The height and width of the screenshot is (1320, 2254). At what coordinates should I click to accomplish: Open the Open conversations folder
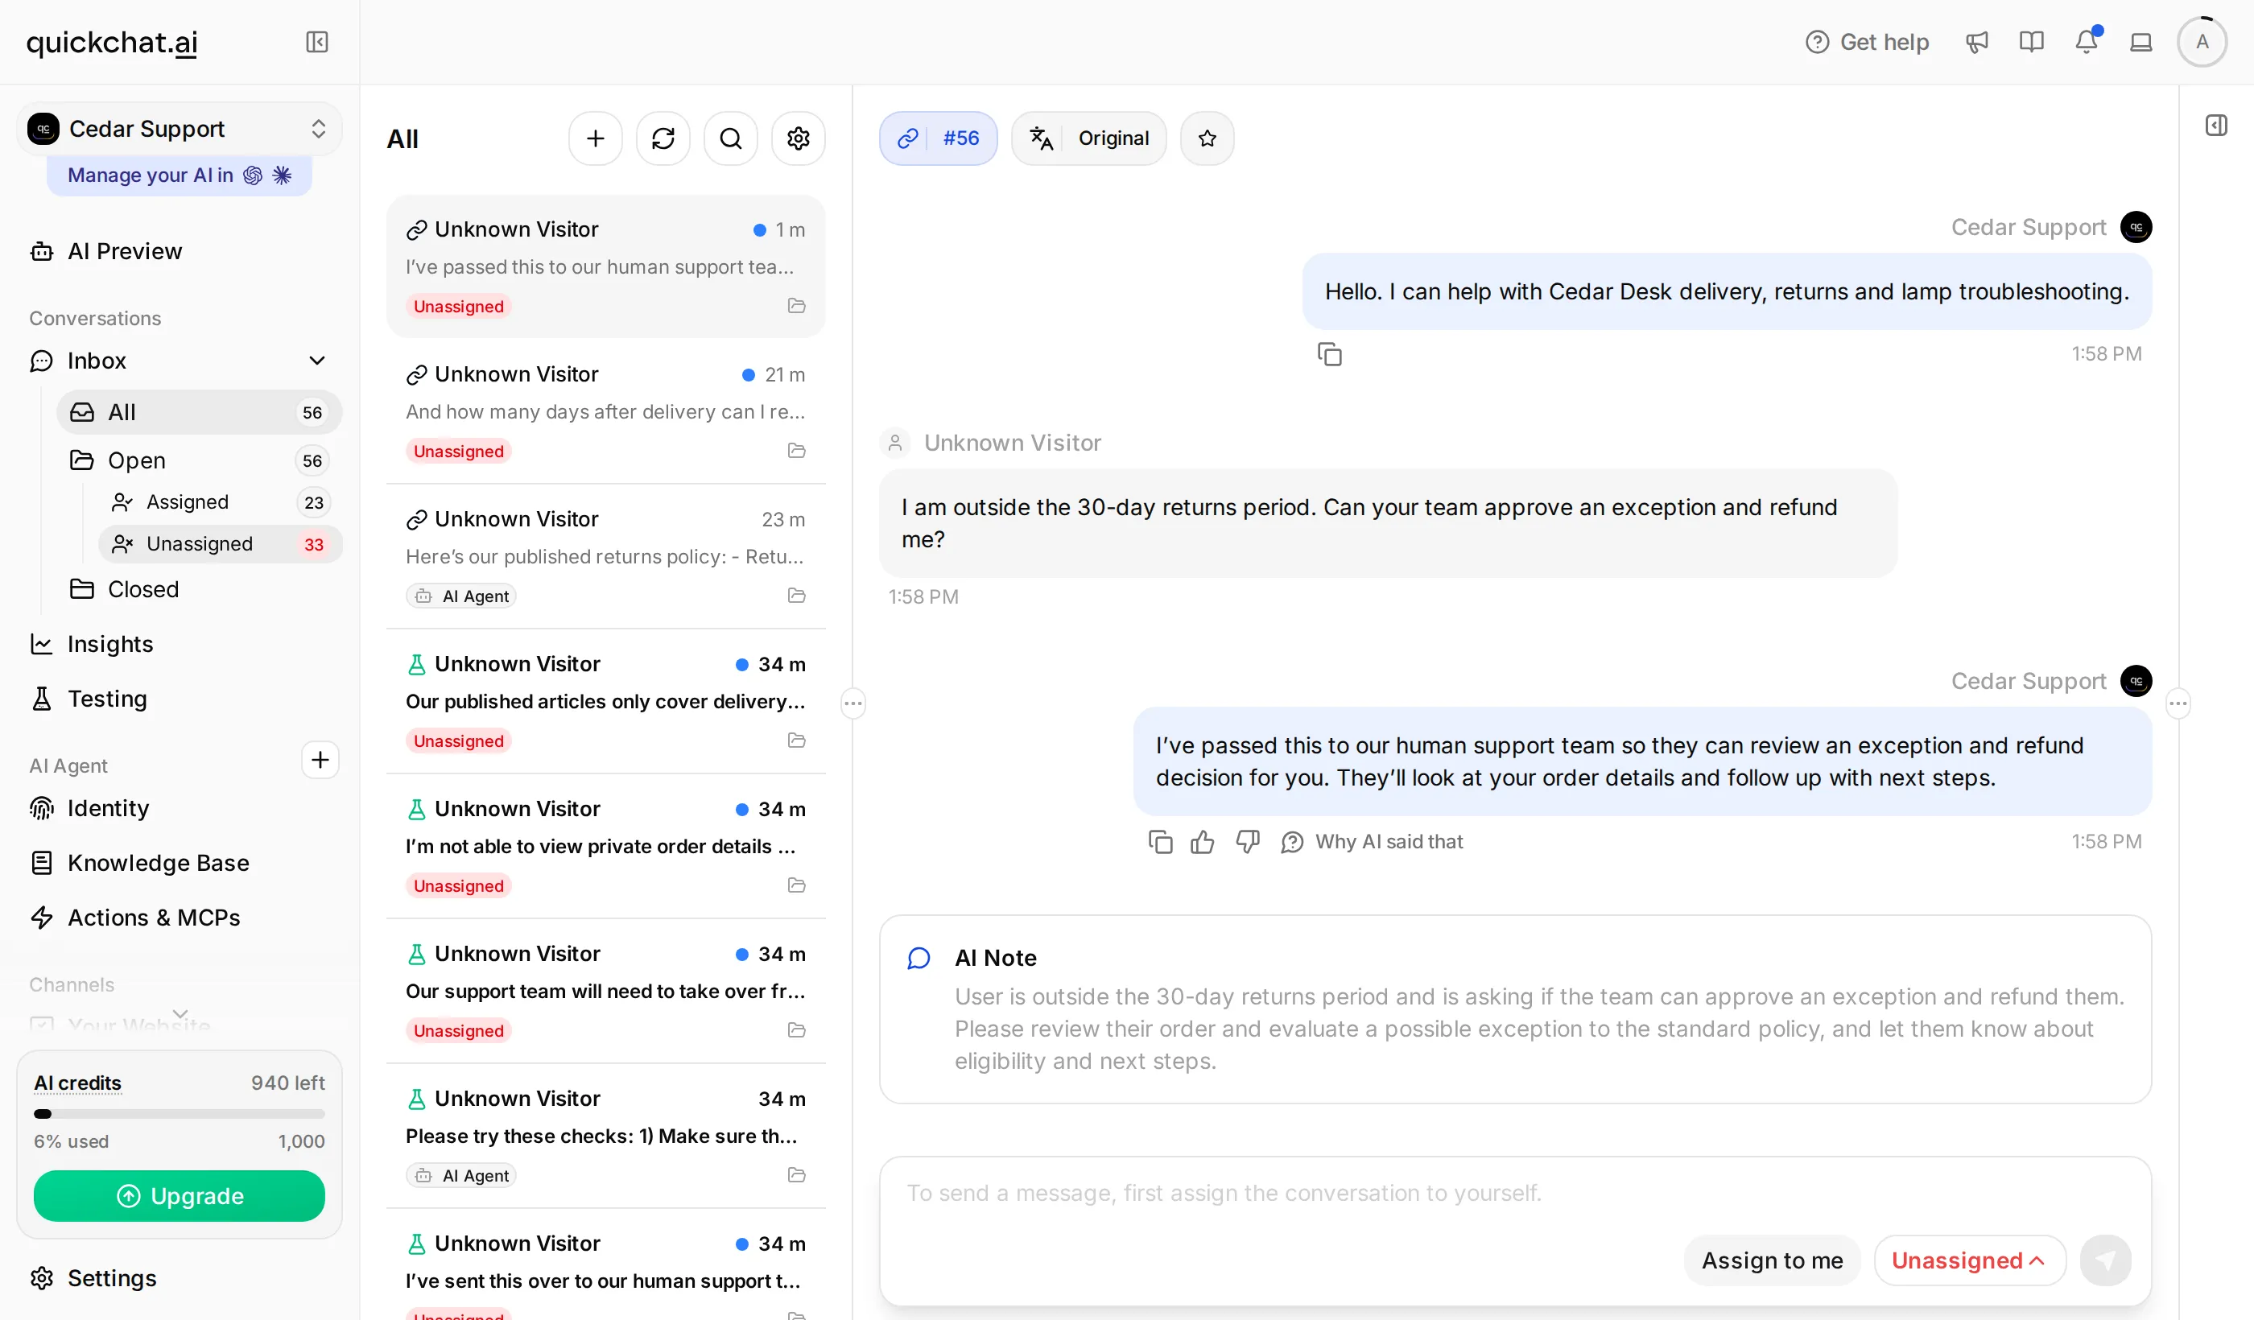[x=199, y=460]
